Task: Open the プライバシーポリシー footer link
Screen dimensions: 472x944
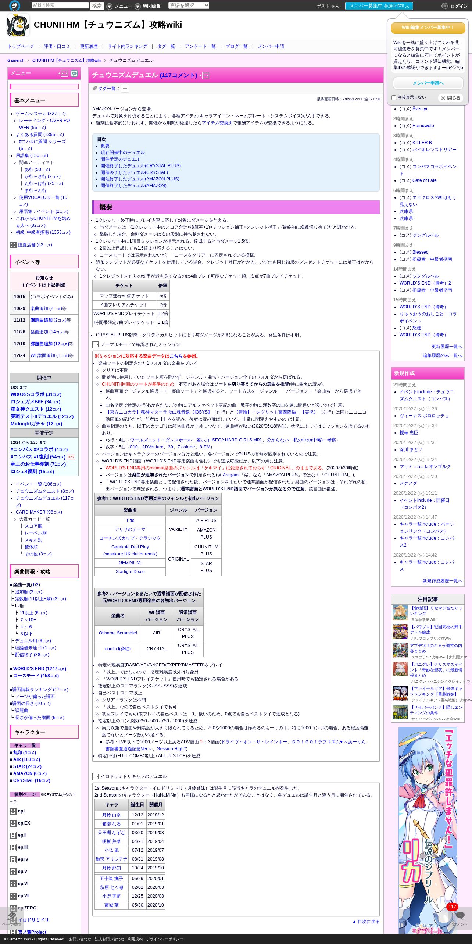Action: 165,939
